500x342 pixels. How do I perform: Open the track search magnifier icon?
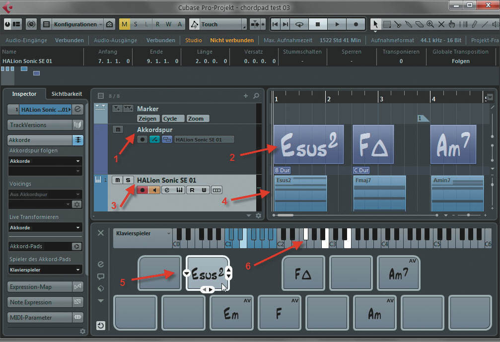(x=256, y=96)
